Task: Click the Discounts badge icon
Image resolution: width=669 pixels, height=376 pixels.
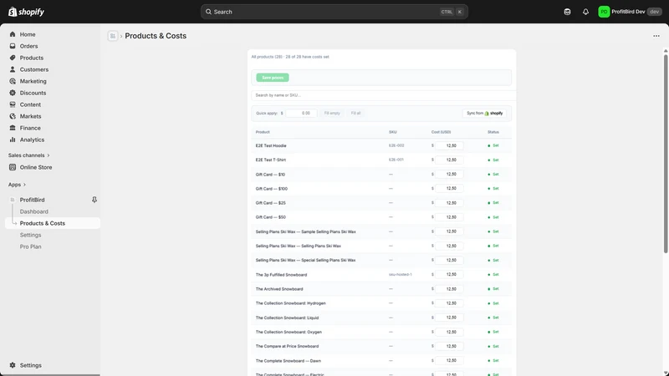Action: [x=13, y=93]
